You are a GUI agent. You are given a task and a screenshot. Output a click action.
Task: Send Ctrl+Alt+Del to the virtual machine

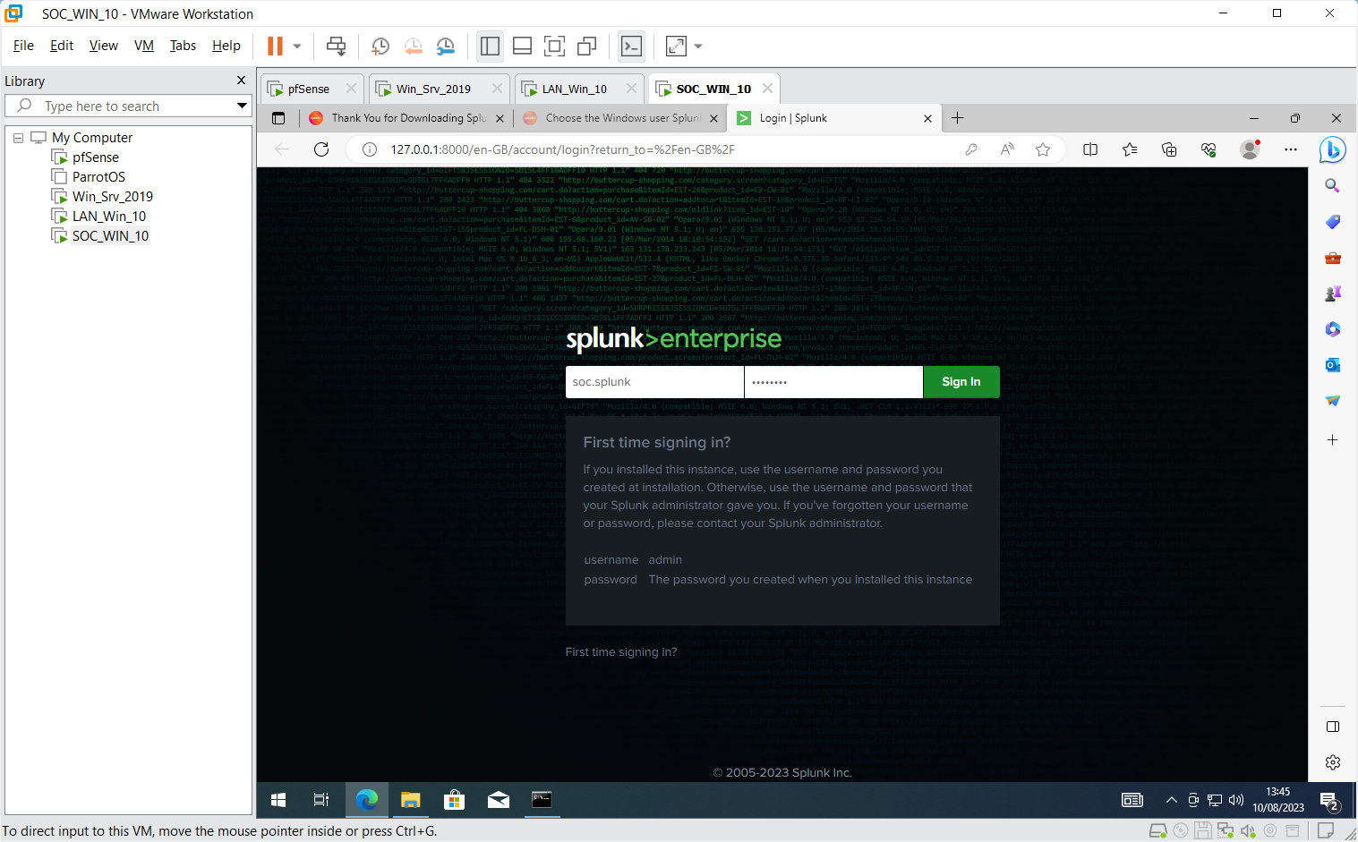337,46
